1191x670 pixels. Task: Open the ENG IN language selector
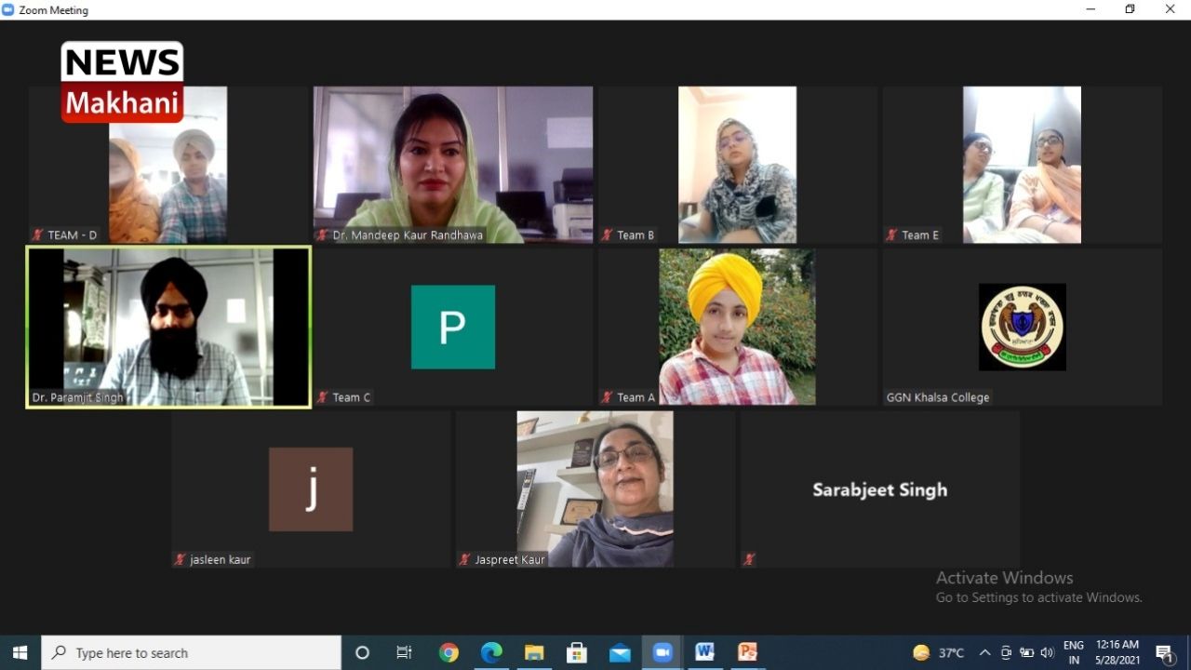pyautogui.click(x=1073, y=652)
